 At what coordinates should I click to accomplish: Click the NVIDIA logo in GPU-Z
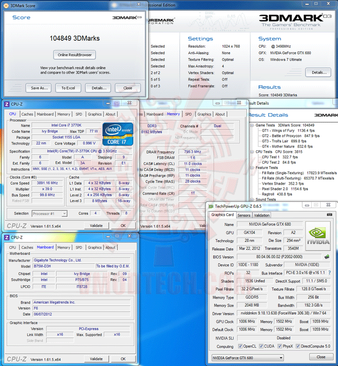tap(318, 236)
